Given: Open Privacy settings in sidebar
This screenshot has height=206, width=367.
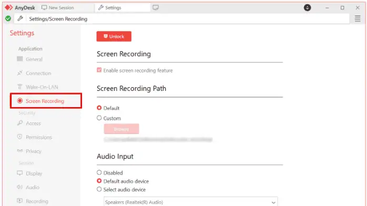Looking at the screenshot, I should point(34,151).
